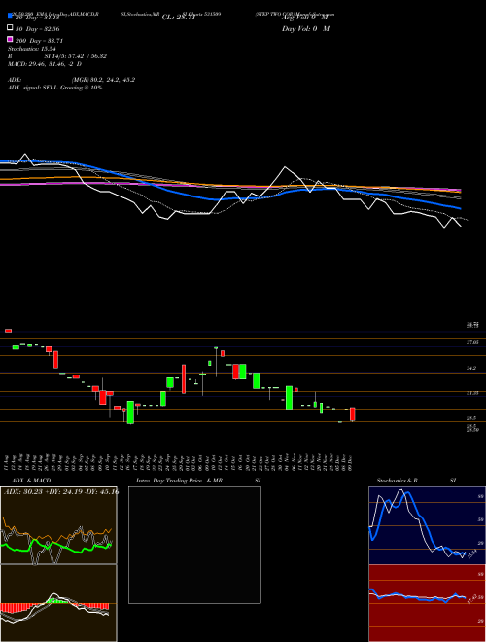Click the '09 Dec' date axis label
This screenshot has height=642, width=486.
point(352,461)
